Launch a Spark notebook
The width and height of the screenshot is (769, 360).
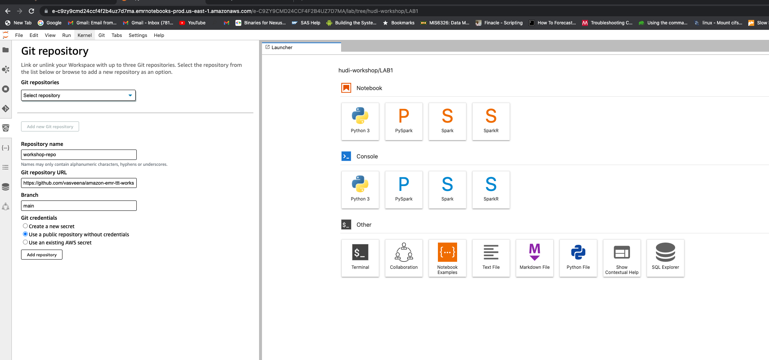[x=447, y=121]
